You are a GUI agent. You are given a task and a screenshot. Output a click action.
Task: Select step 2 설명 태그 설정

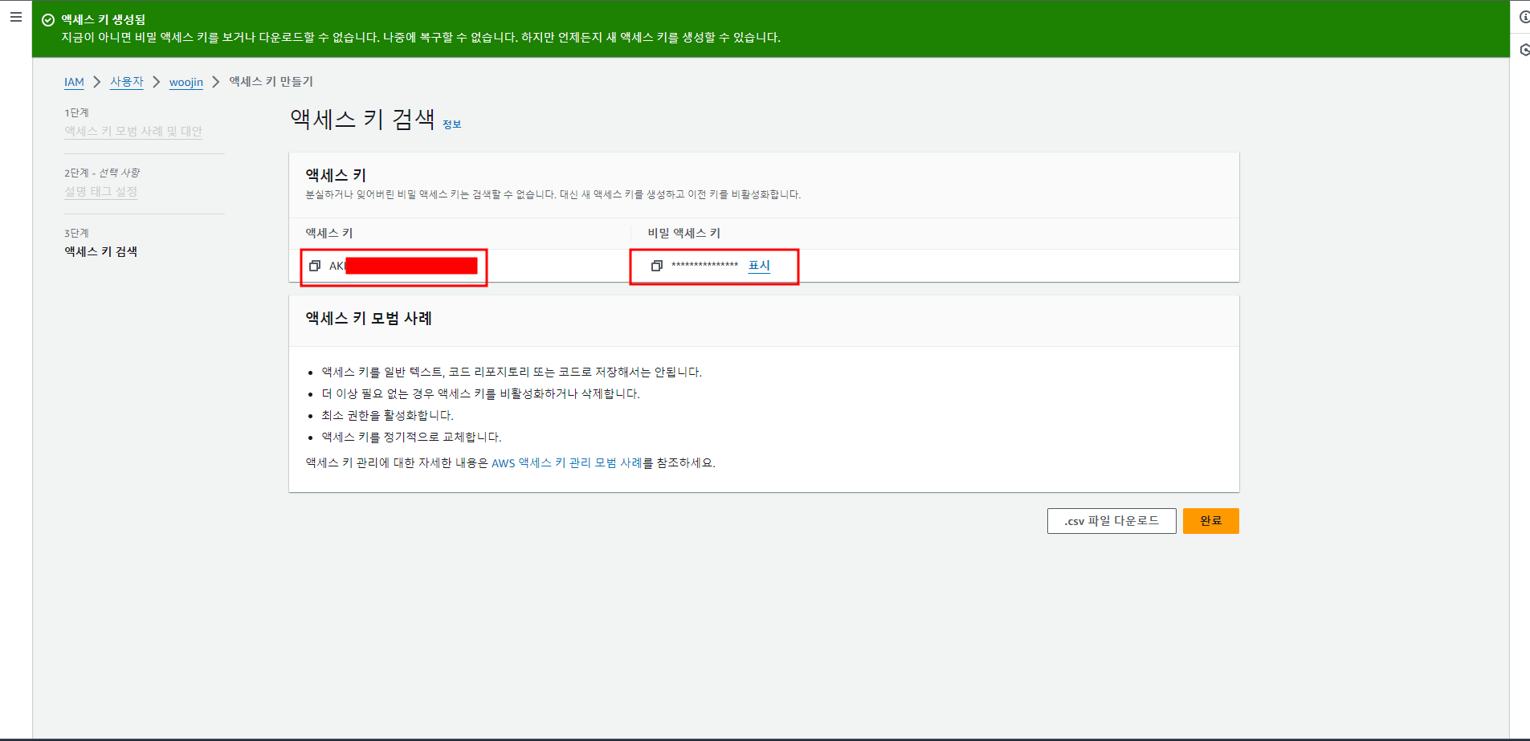100,192
